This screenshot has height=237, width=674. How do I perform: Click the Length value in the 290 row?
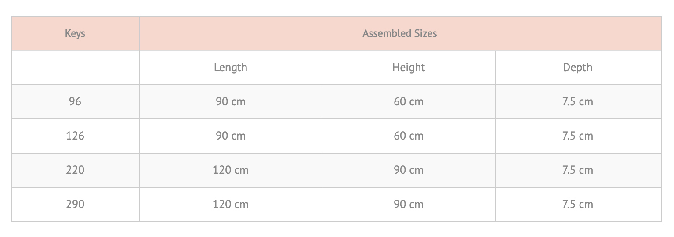(231, 204)
